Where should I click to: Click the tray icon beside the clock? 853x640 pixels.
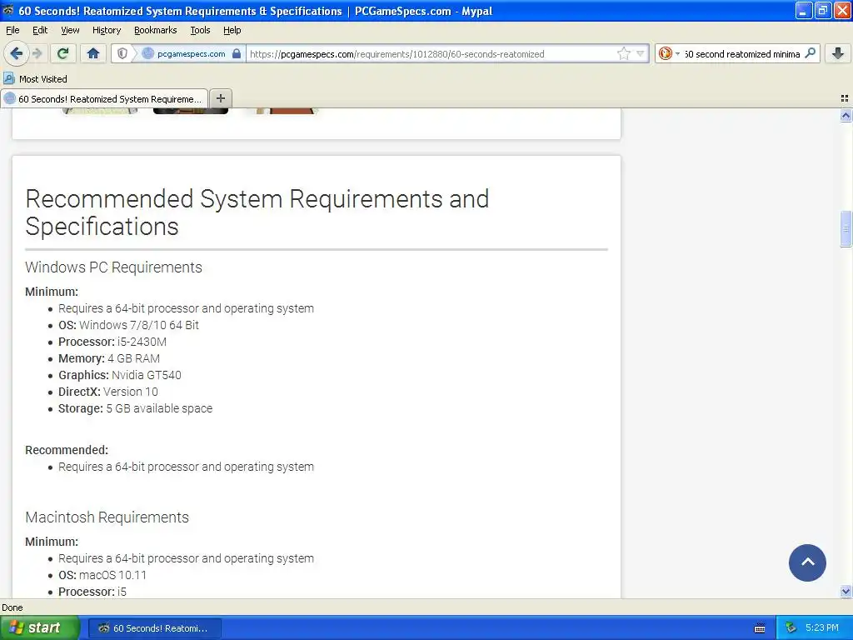tap(791, 628)
